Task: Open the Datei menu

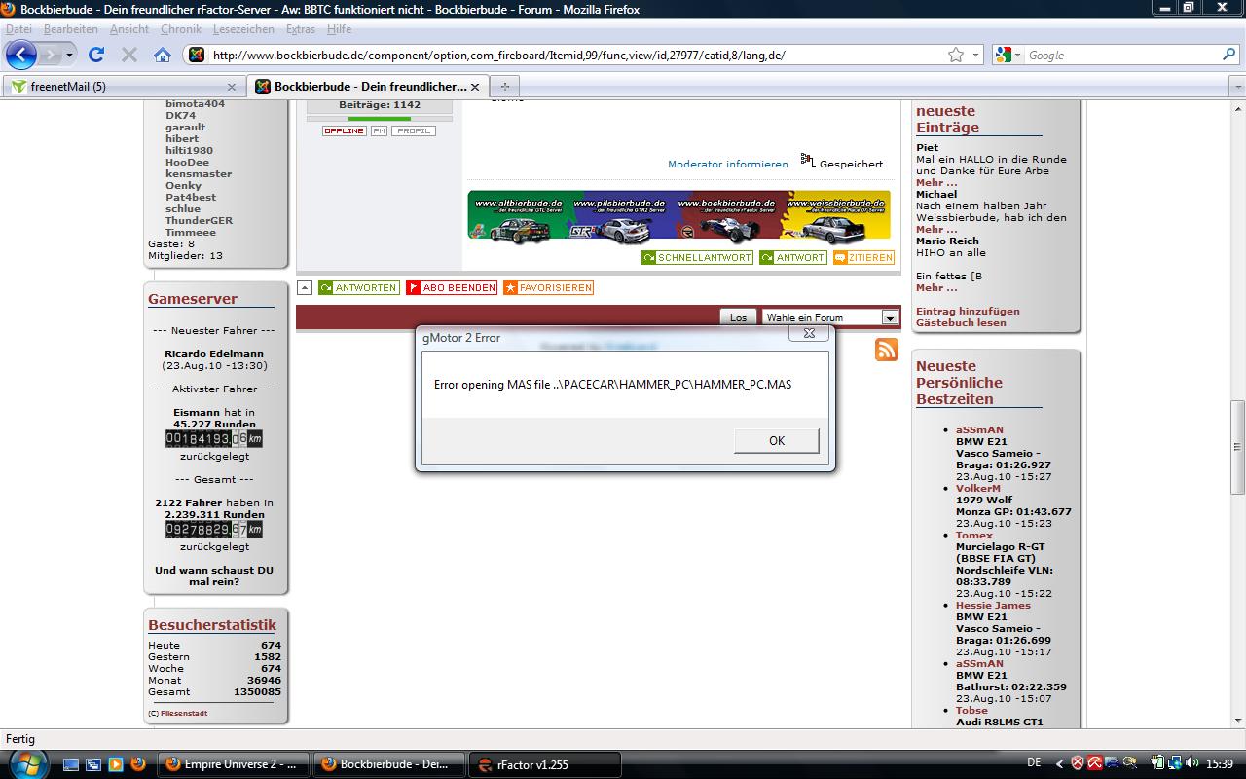Action: click(18, 29)
